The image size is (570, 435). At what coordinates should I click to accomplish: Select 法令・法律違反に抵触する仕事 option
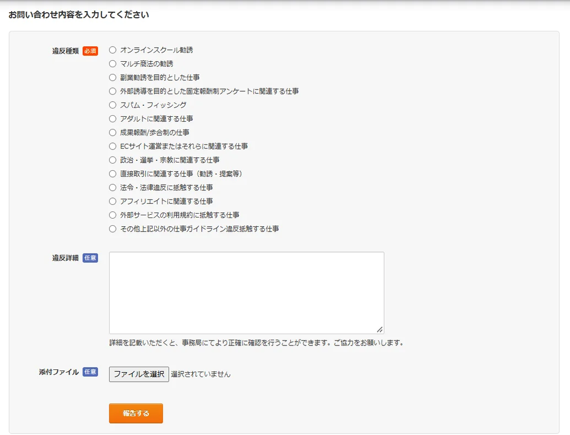(112, 187)
